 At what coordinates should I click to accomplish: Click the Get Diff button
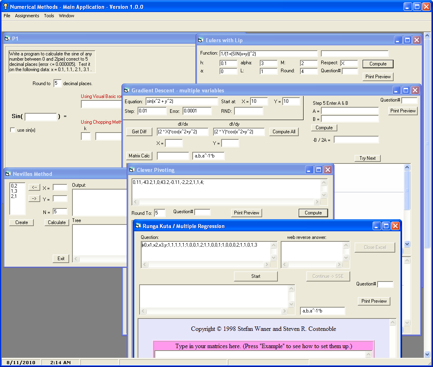[139, 132]
